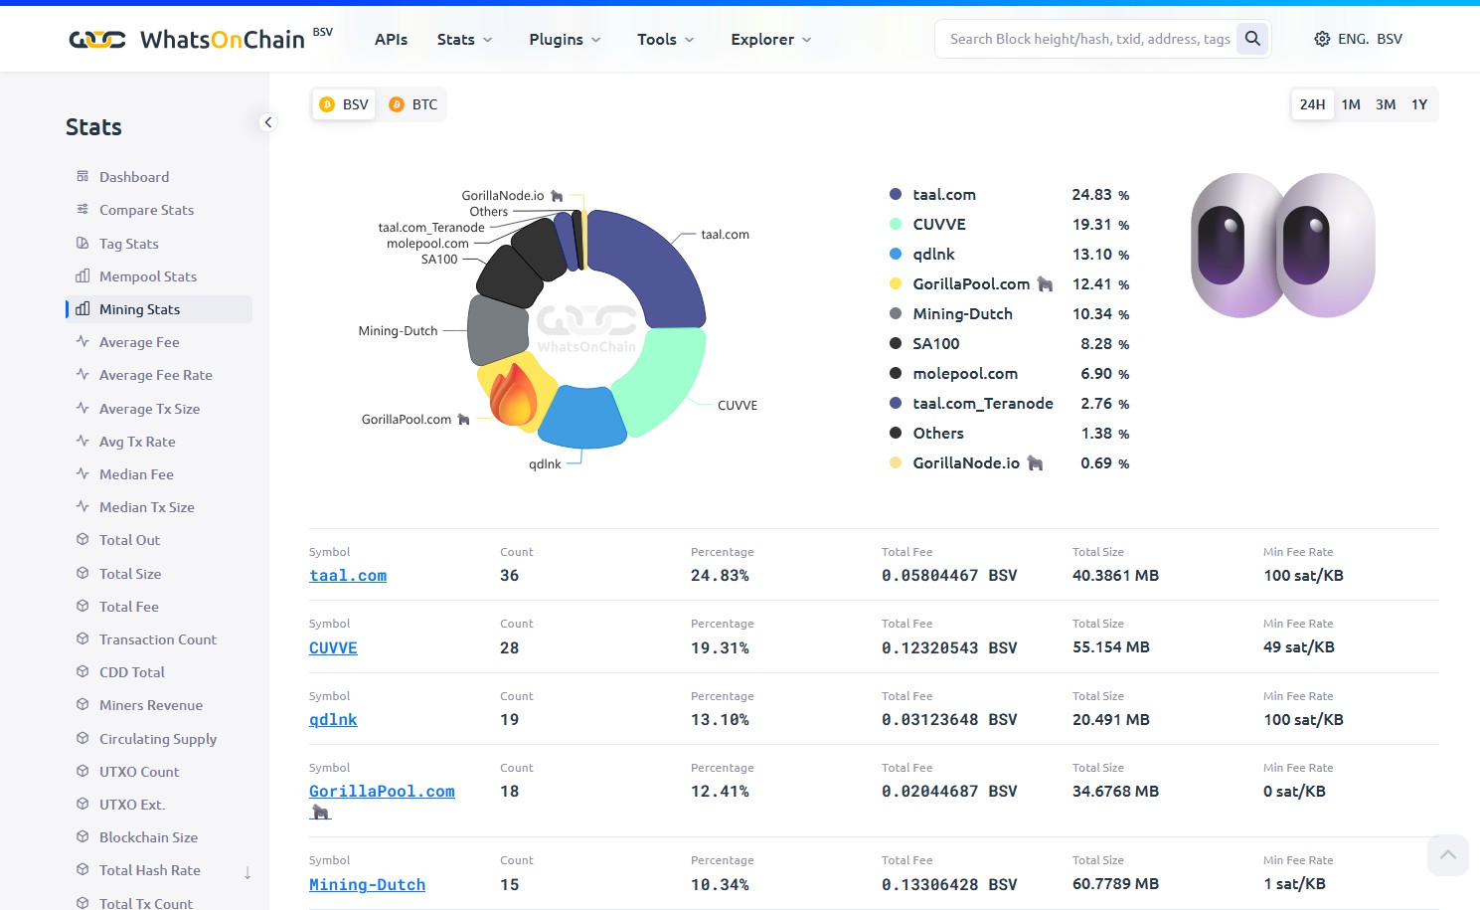Open the taal.com miner link
The height and width of the screenshot is (910, 1480).
348,576
